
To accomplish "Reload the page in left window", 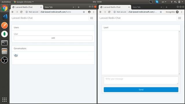I will (x=21, y=12).
